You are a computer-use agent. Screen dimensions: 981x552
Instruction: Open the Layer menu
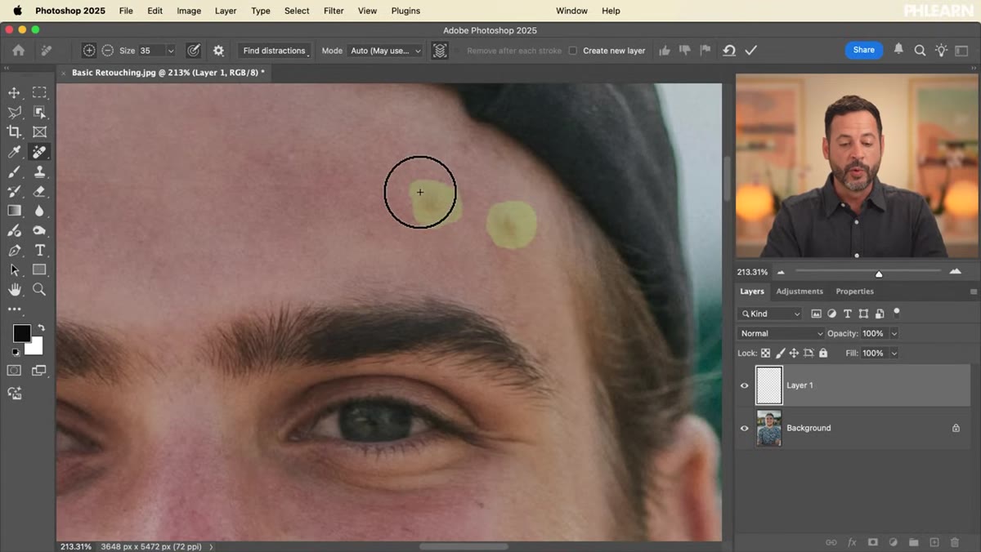click(226, 11)
